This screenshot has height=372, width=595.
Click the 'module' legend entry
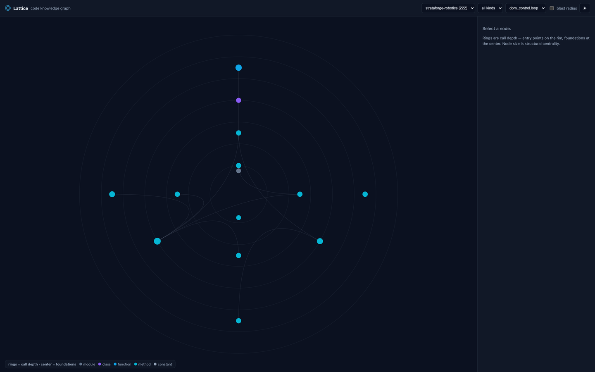pyautogui.click(x=87, y=364)
